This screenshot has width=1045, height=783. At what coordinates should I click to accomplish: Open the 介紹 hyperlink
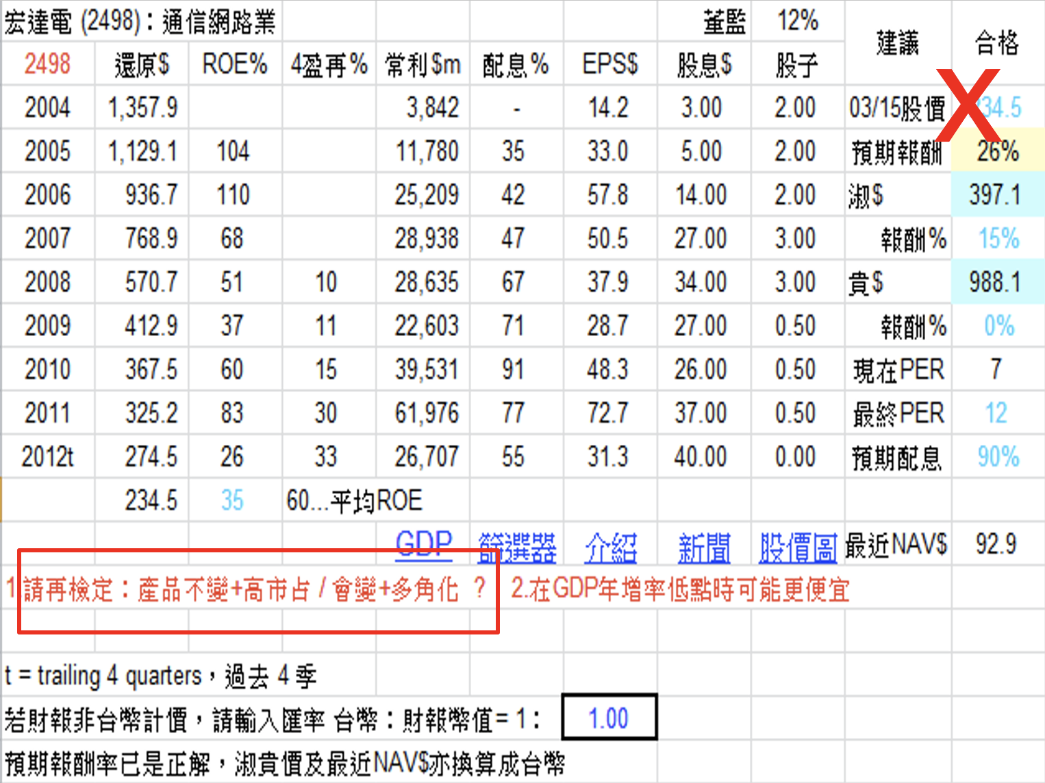pos(611,548)
